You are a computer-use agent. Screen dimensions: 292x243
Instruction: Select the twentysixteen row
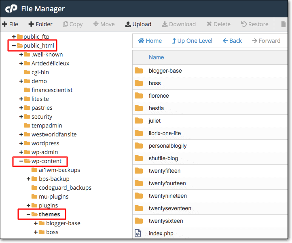click(x=210, y=221)
